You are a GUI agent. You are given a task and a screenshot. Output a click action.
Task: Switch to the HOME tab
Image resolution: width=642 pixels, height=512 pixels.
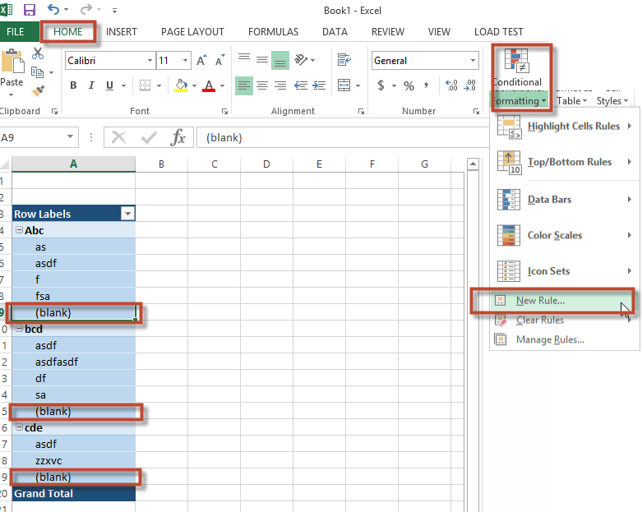pyautogui.click(x=68, y=32)
